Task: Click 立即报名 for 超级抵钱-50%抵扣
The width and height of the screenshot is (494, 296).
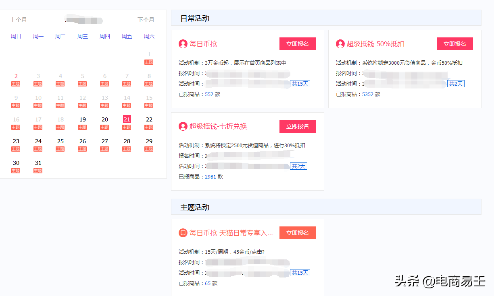Action: click(x=454, y=43)
